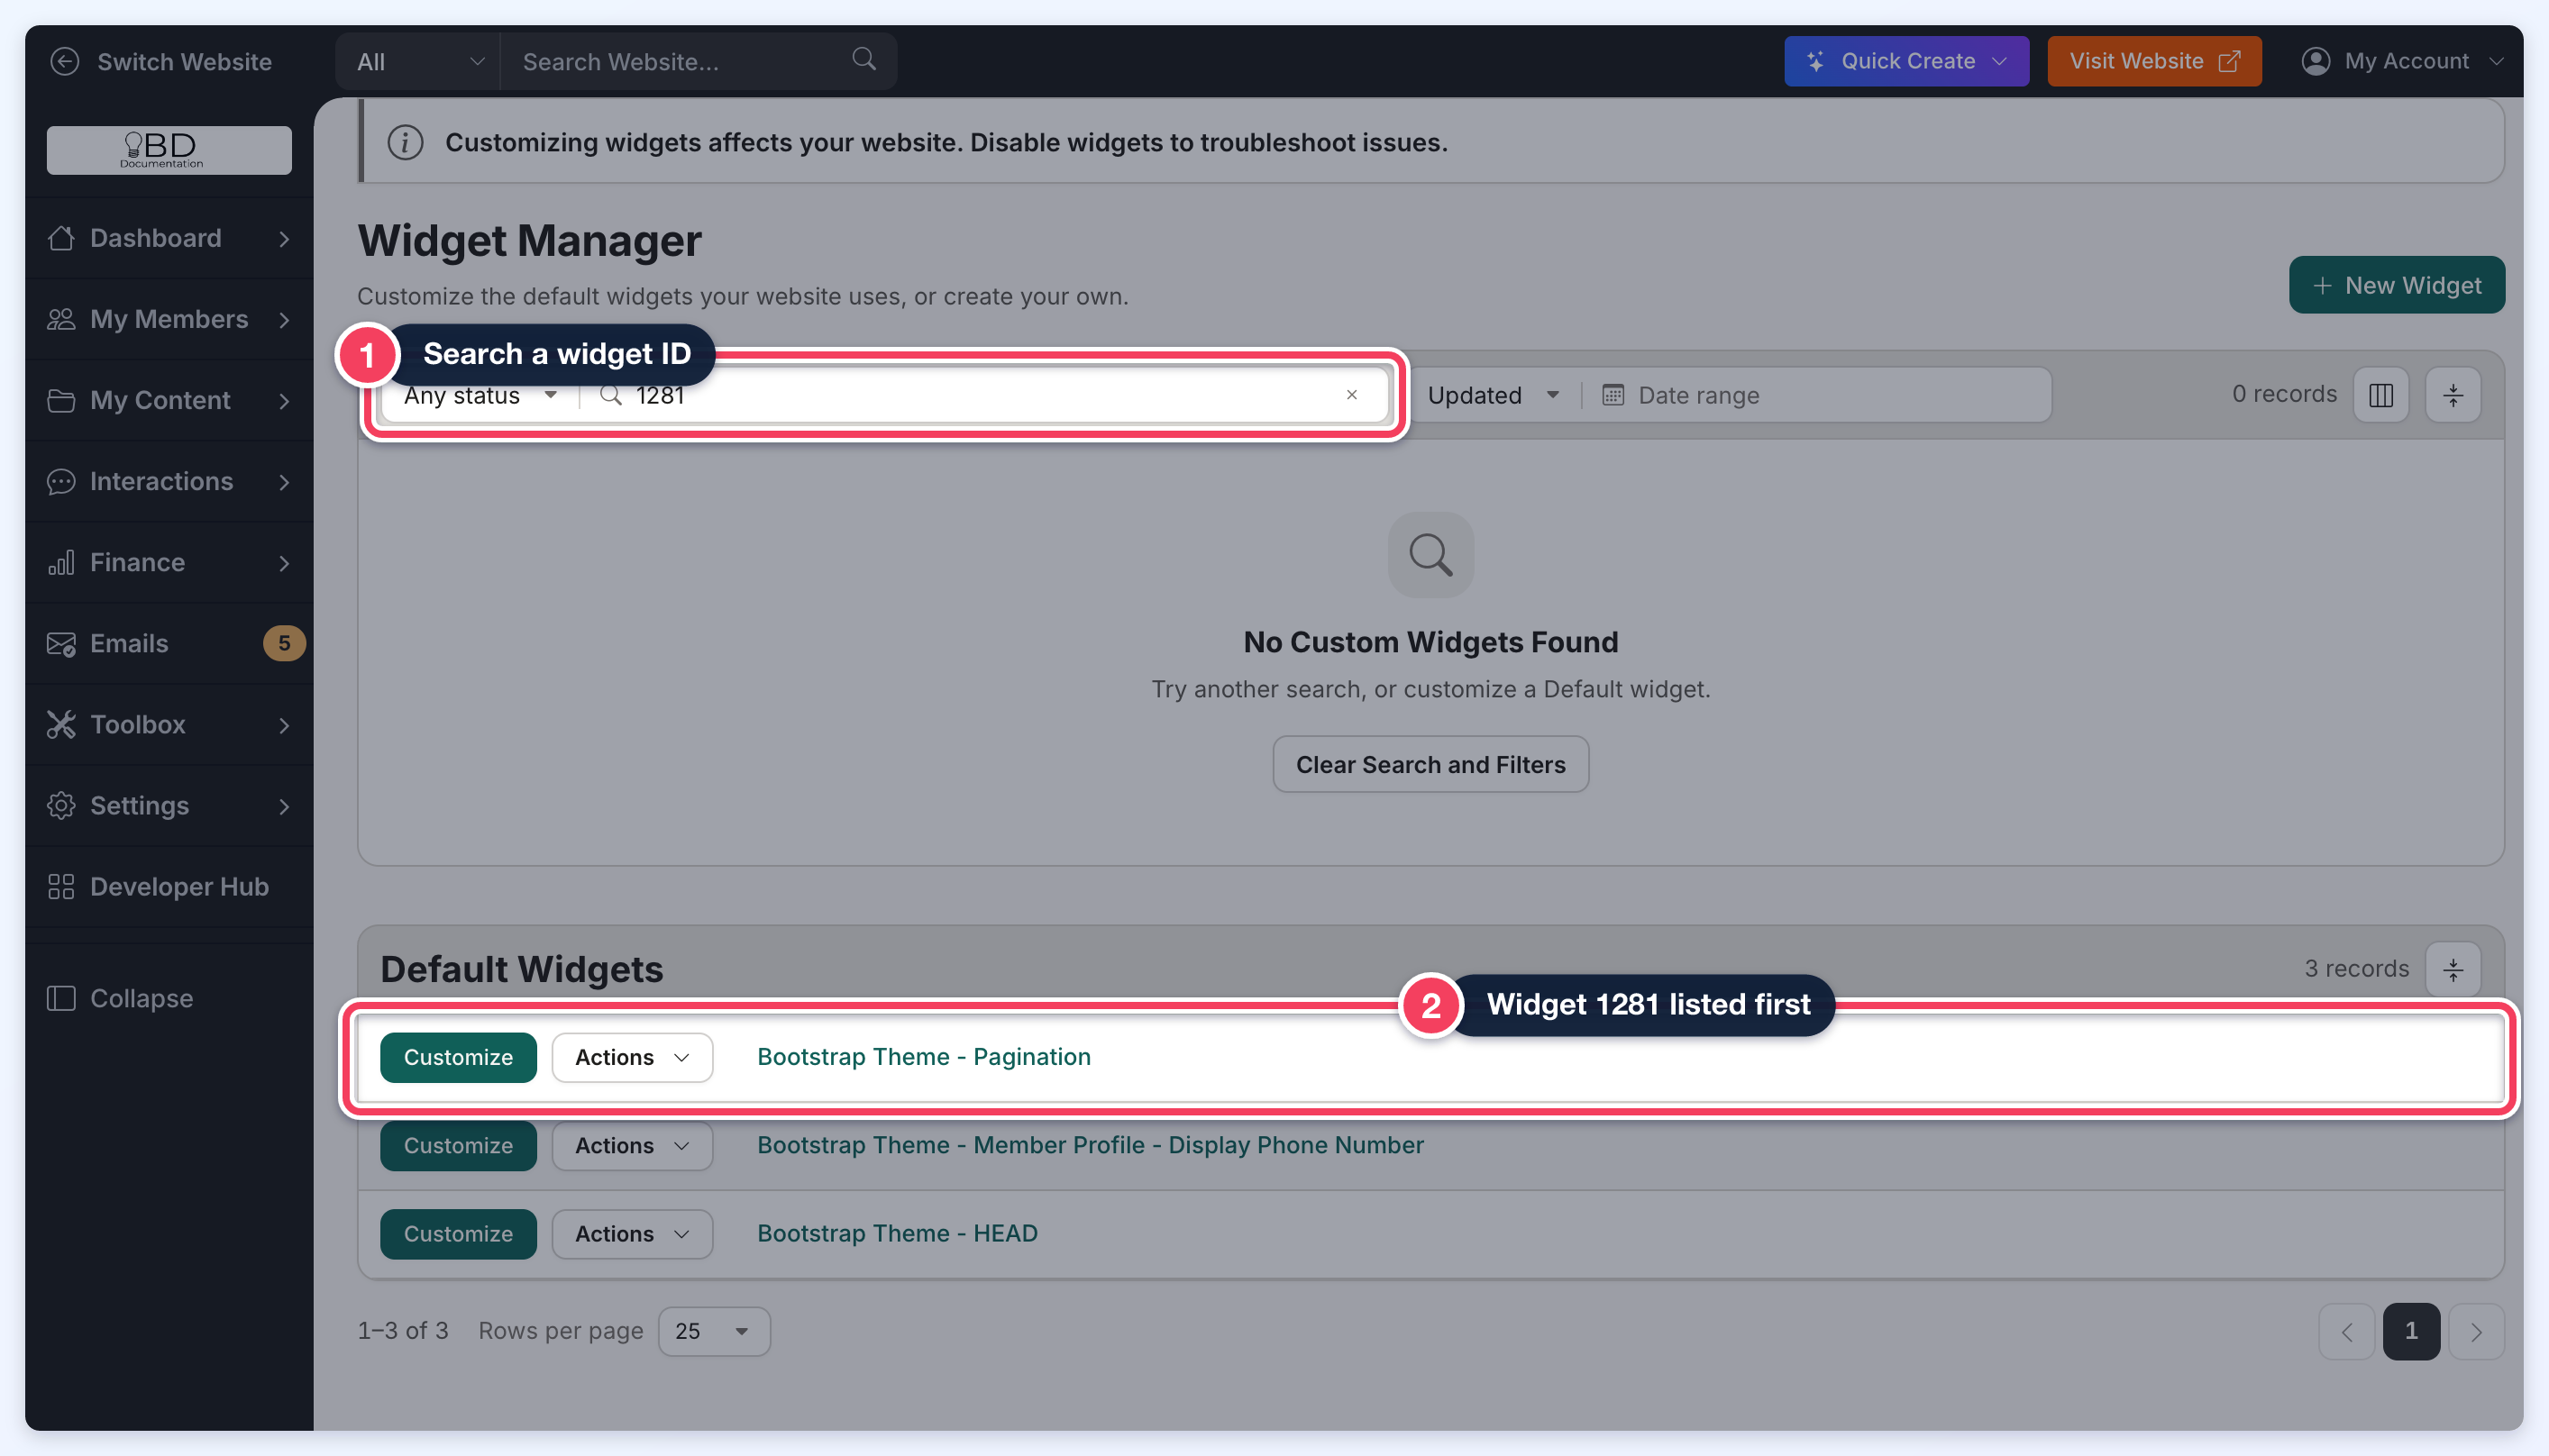The image size is (2549, 1456).
Task: Click the Finance bar chart icon
Action: (61, 562)
